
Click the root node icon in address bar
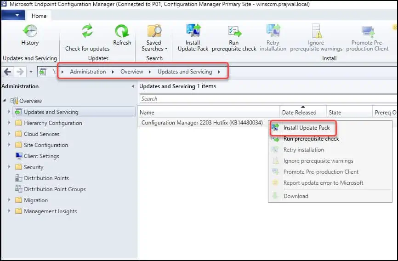click(43, 72)
